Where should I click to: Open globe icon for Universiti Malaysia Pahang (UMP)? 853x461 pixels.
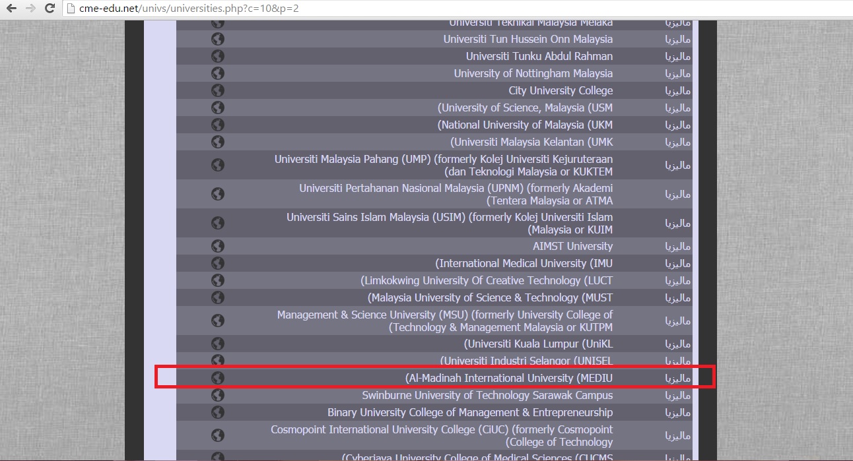218,165
